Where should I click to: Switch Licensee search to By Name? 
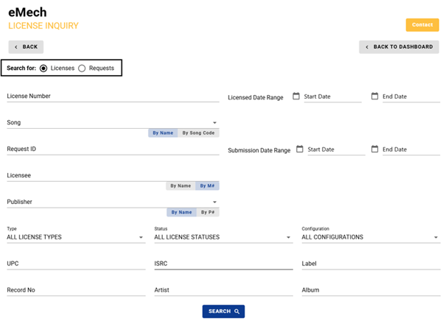click(181, 186)
